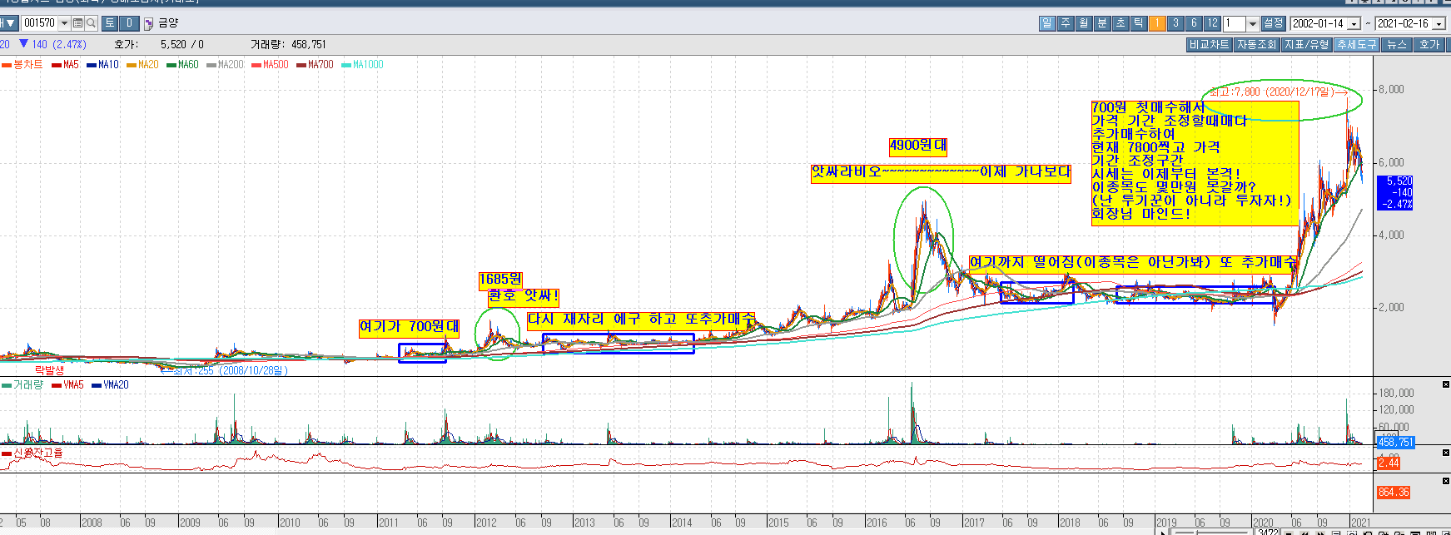Click the MA200 legend label

click(231, 64)
